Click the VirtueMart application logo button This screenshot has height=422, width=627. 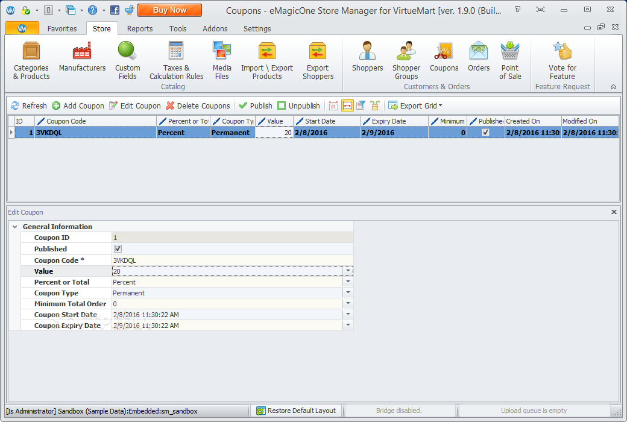tap(22, 28)
